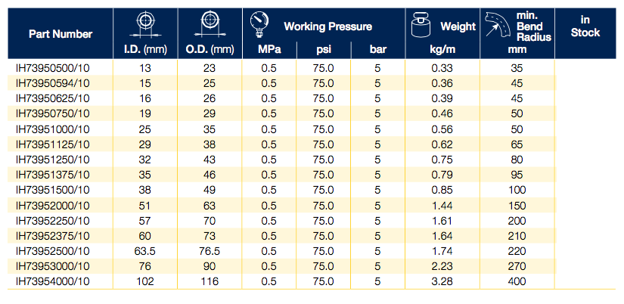Click the 400 bend radius value
The height and width of the screenshot is (304, 624).
(x=517, y=281)
